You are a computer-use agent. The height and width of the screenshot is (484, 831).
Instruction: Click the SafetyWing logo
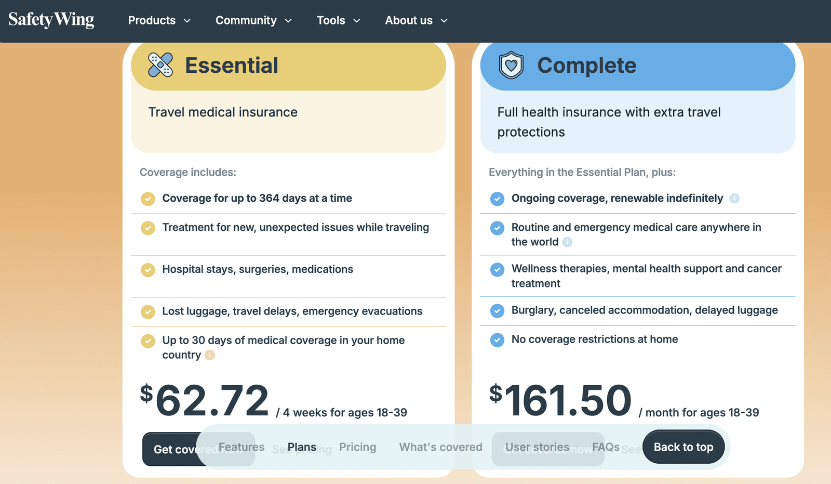pyautogui.click(x=51, y=20)
